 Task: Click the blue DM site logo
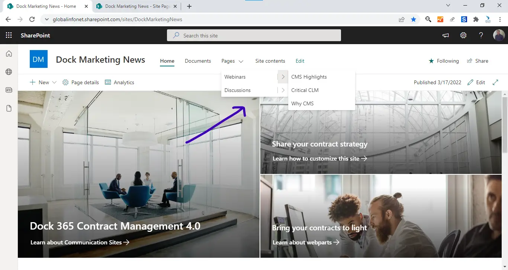(x=39, y=59)
